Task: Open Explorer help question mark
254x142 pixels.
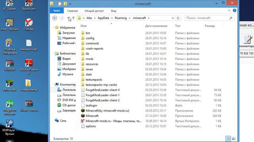Action: 235,11
